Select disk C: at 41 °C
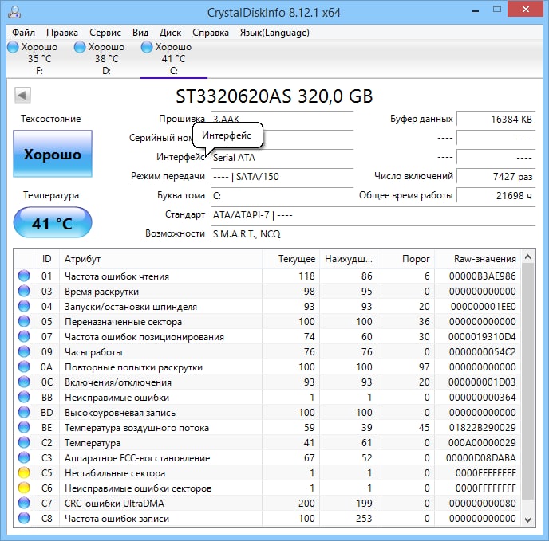The image size is (549, 541). tap(167, 58)
